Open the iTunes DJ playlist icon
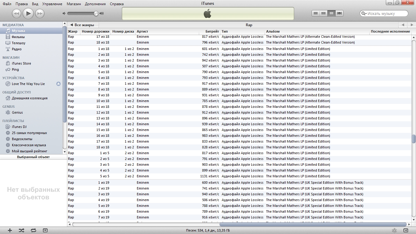This screenshot has width=416, height=234. (x=8, y=127)
